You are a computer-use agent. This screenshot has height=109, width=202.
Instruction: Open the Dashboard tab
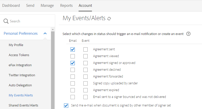pyautogui.click(x=11, y=6)
